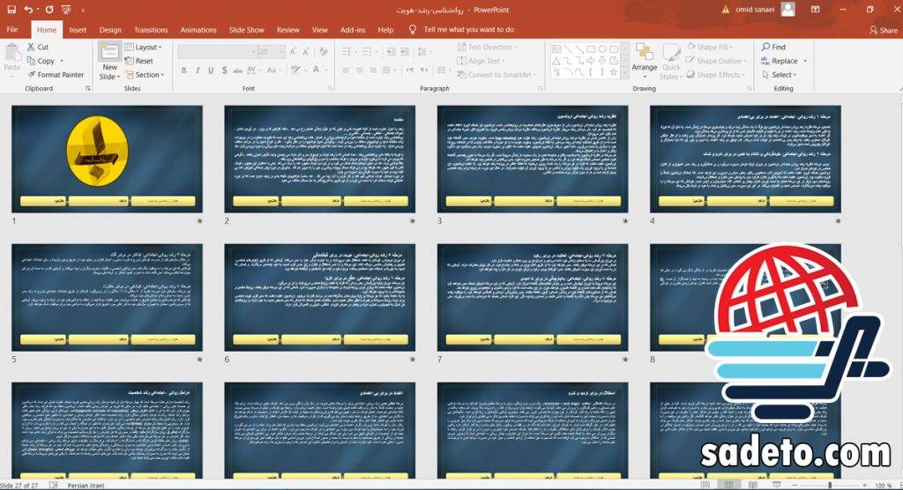Open Shape Effects dropdown
The height and width of the screenshot is (490, 903).
[715, 74]
